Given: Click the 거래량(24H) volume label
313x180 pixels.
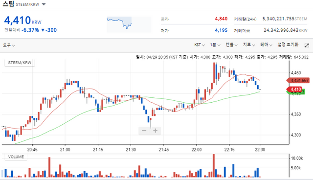Looking at the screenshot, I should 245,19.
